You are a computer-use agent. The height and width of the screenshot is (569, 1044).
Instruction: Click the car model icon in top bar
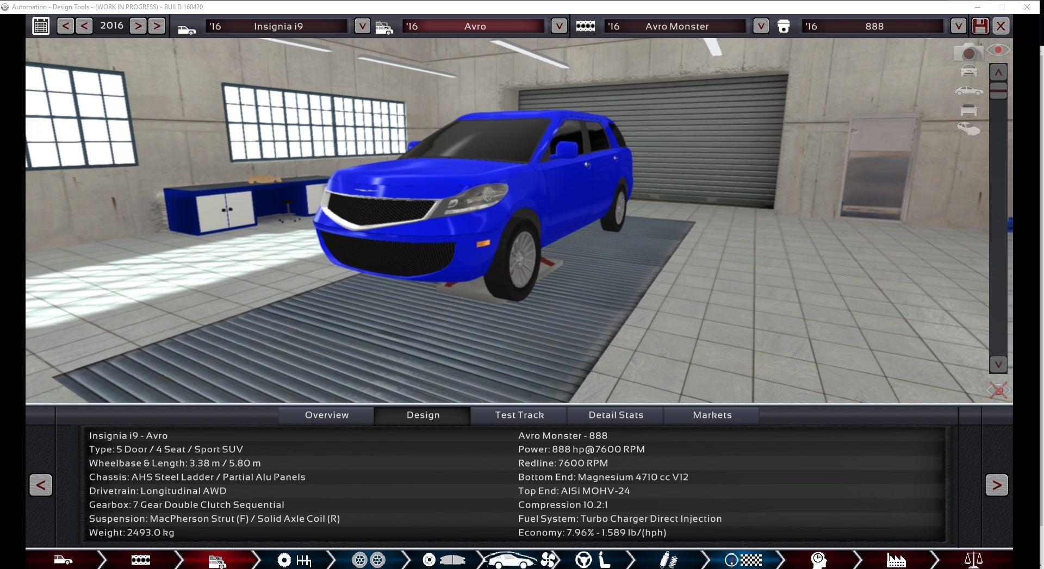(x=187, y=29)
